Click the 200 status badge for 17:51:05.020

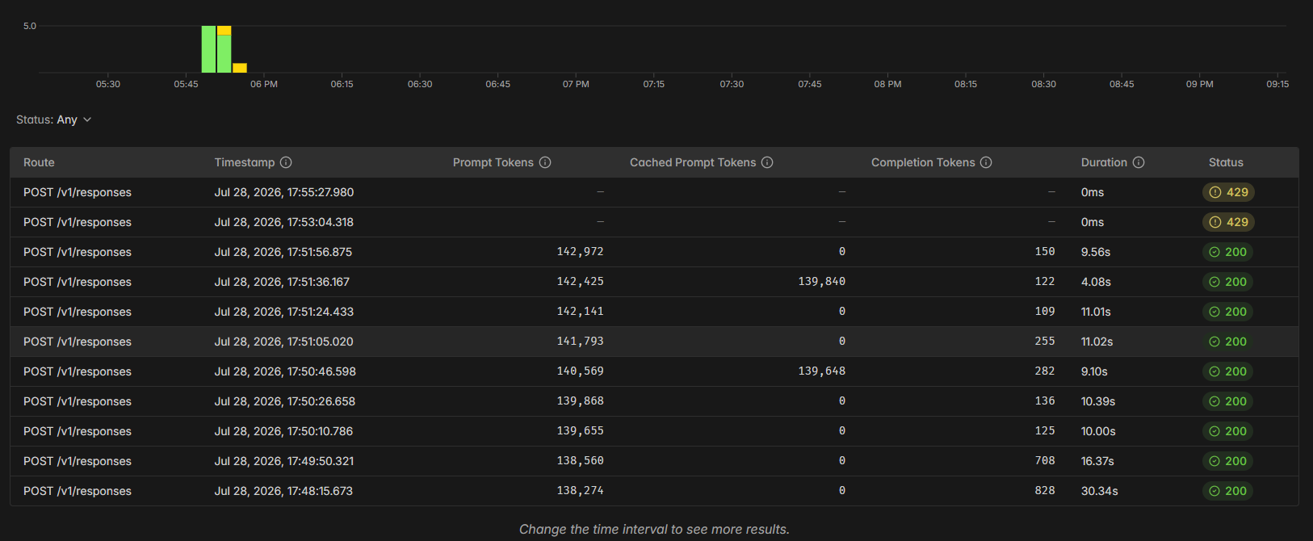pos(1227,342)
